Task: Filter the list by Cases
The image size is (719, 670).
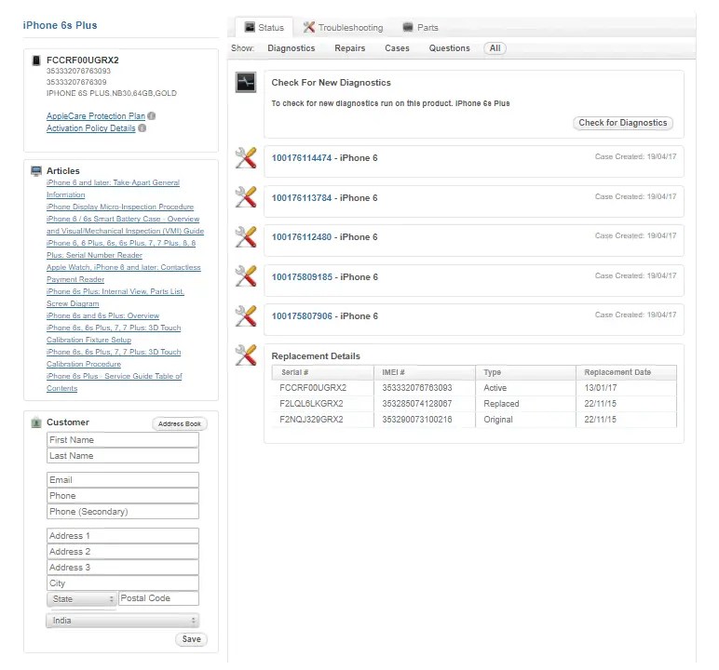Action: tap(397, 48)
